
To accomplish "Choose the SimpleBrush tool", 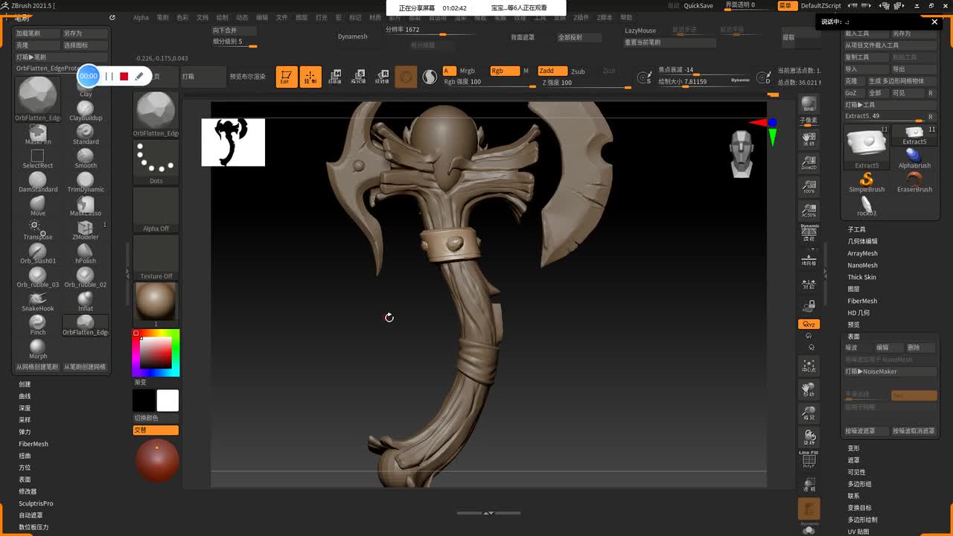I will click(867, 182).
